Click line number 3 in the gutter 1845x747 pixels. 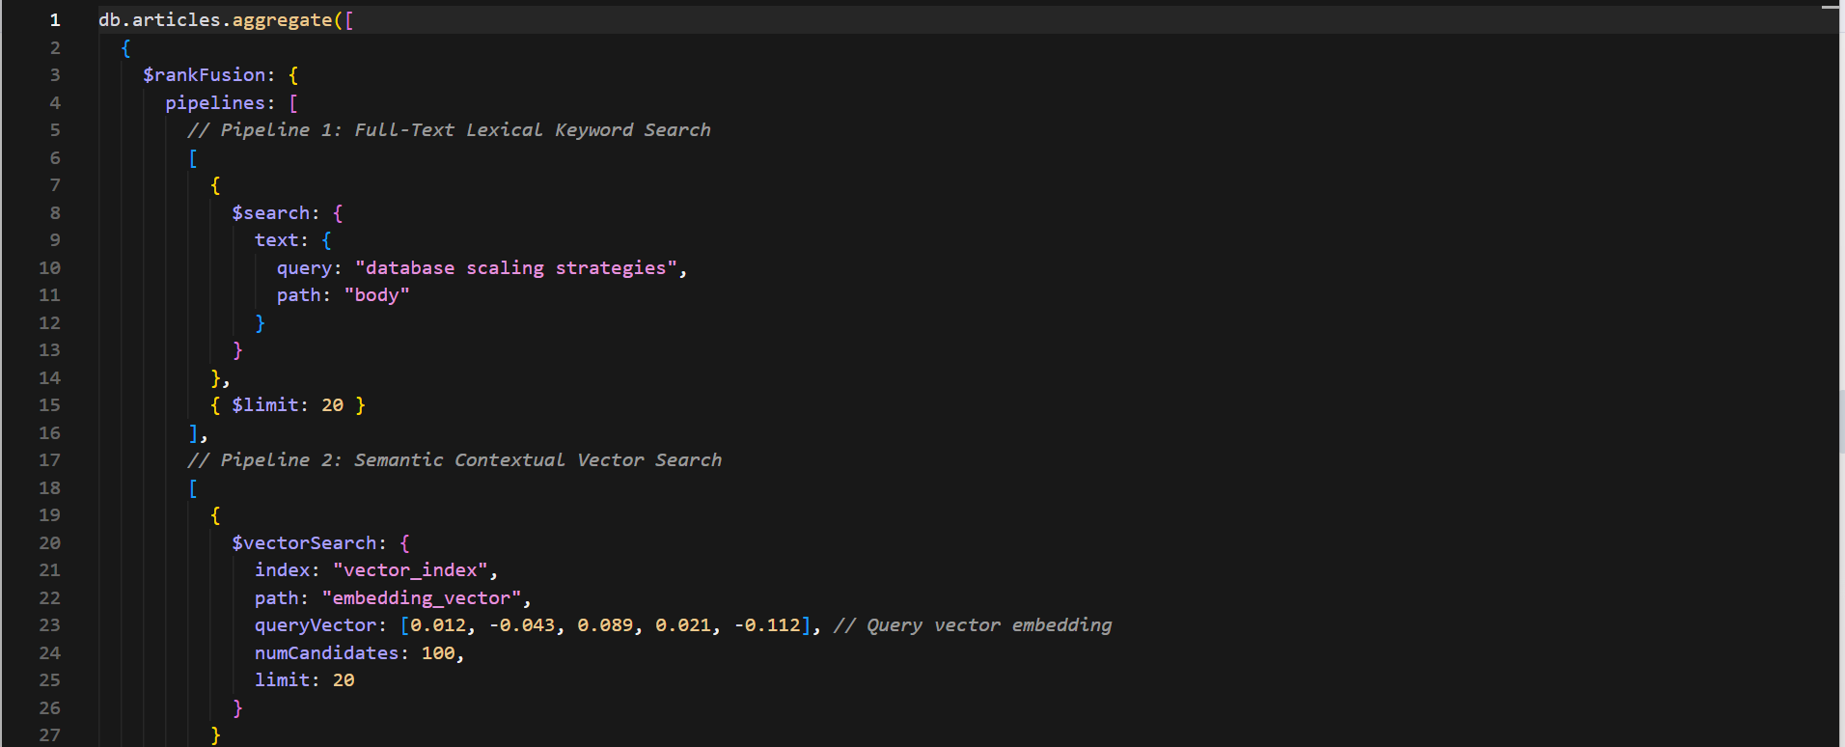pos(55,75)
